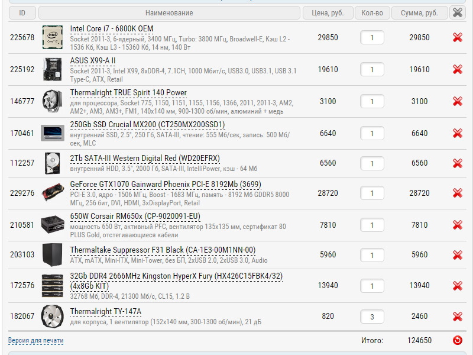Delete Kingston HyperX Fury memory row
The height and width of the screenshot is (355, 473).
457,286
